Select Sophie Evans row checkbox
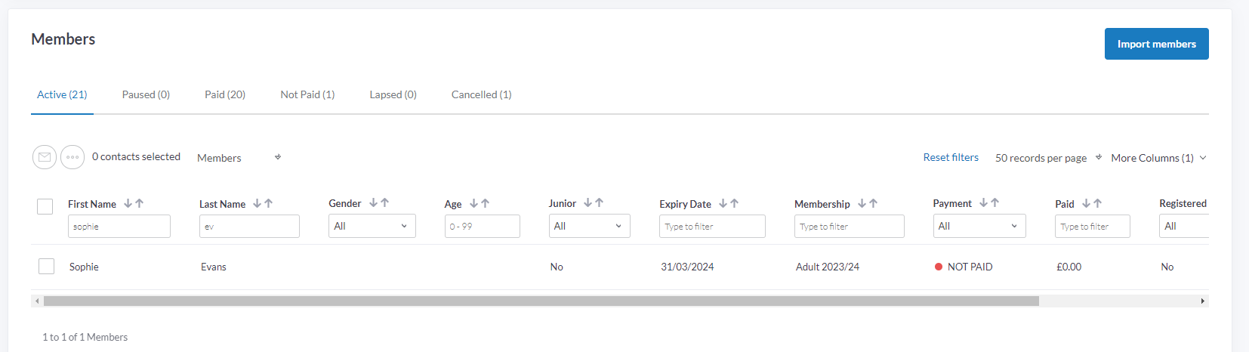This screenshot has height=352, width=1249. pos(47,266)
